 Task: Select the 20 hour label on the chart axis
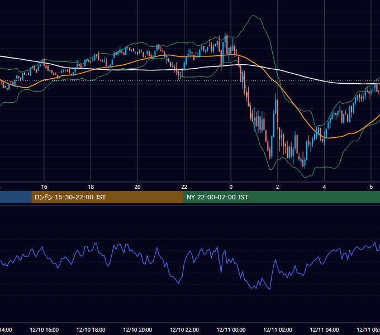[137, 187]
